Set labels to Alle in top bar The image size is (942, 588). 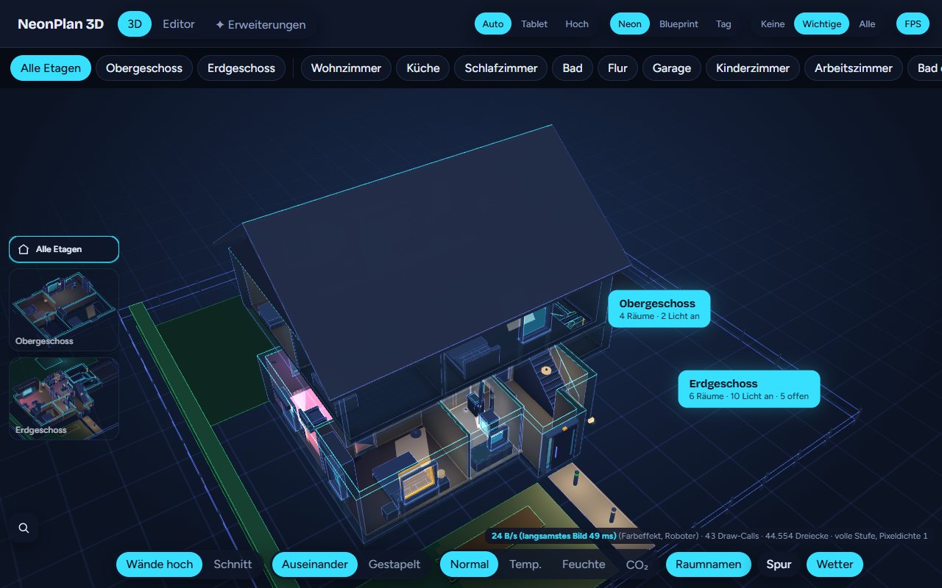pyautogui.click(x=867, y=24)
